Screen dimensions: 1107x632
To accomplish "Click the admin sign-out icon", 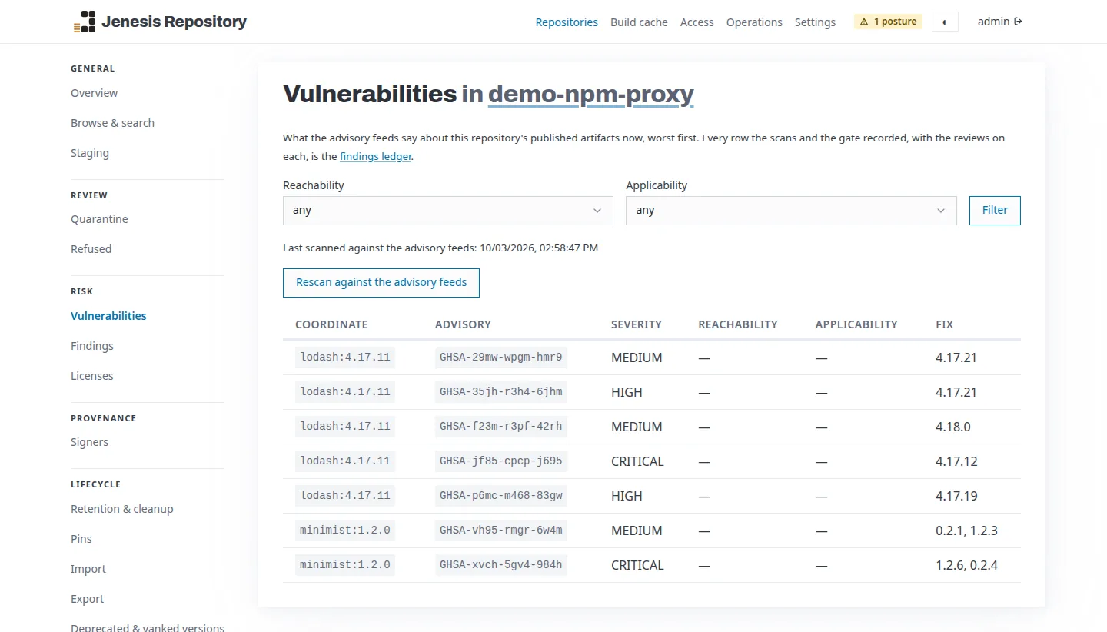I will (1019, 22).
